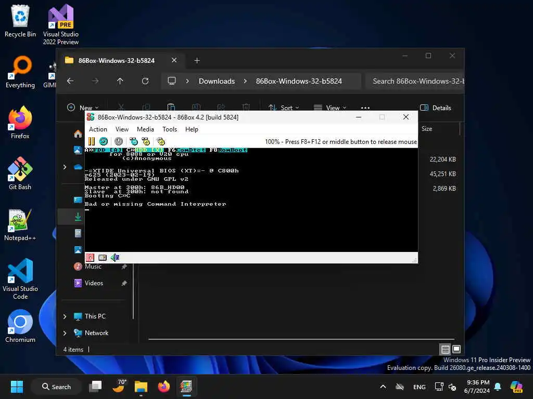This screenshot has height=399, width=533.
Task: Send Ctrl+Alt+Del from 86Box toolbar
Action: click(134, 141)
